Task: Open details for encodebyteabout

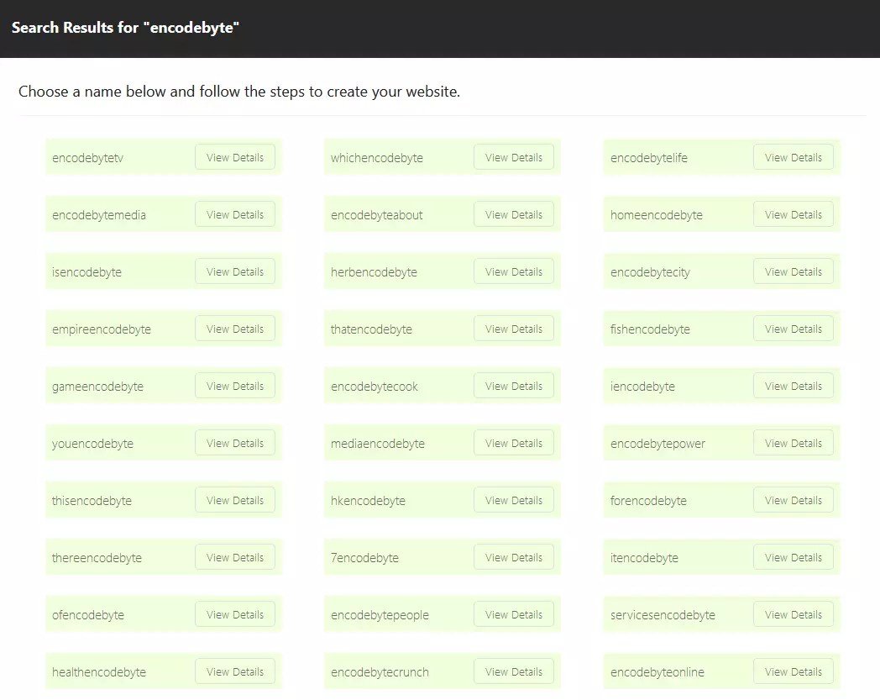Action: (514, 214)
